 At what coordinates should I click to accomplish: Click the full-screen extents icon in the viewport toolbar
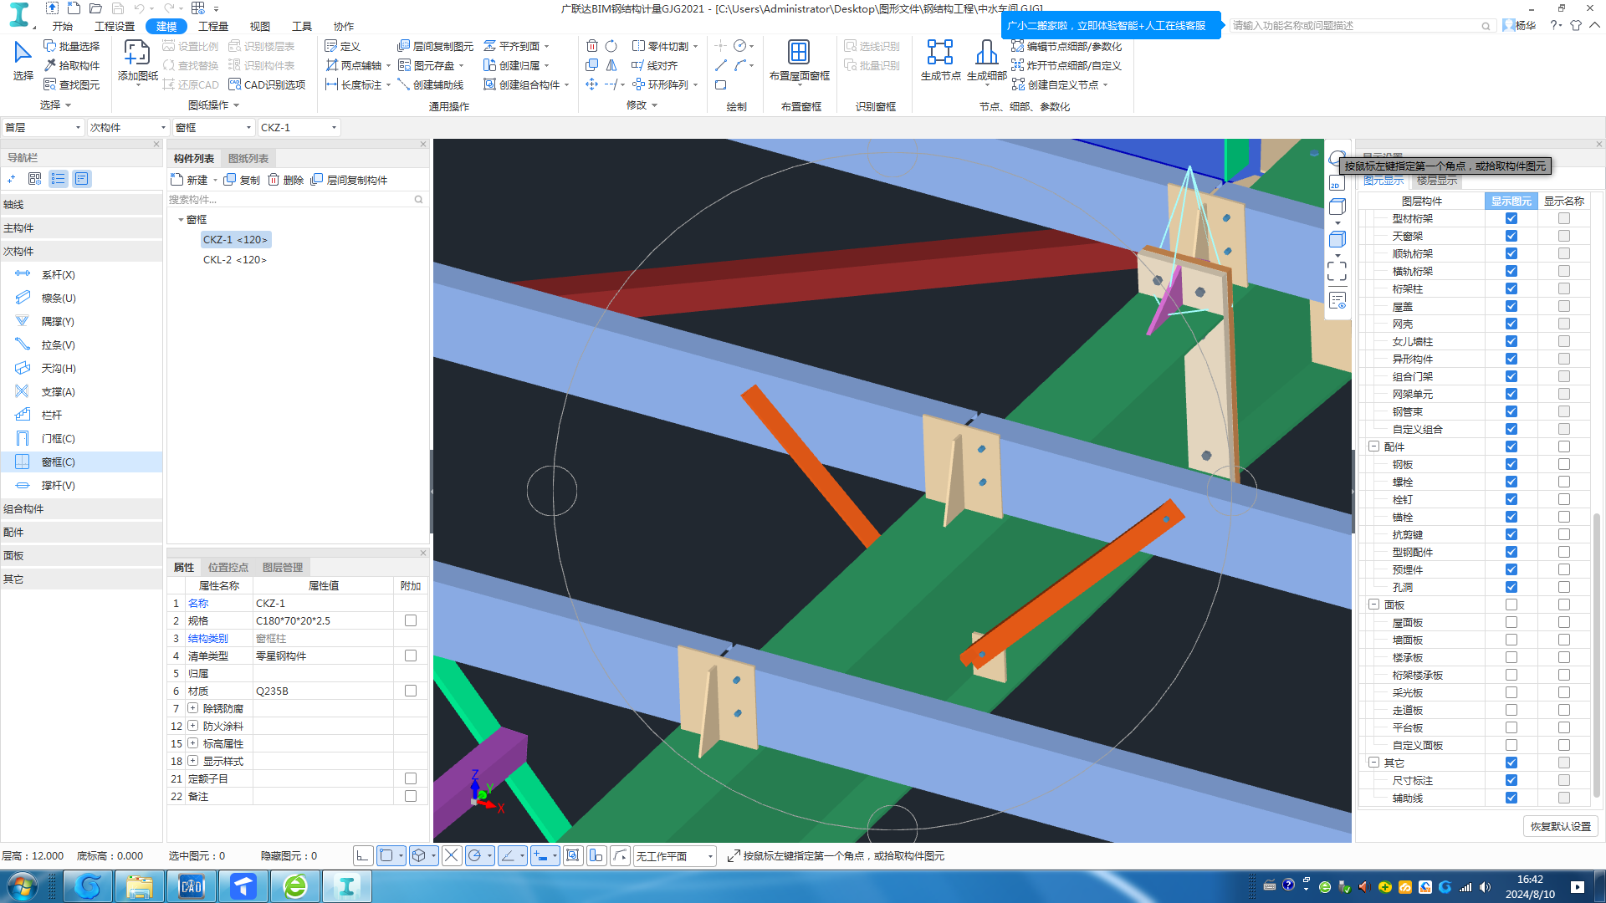coord(1337,270)
